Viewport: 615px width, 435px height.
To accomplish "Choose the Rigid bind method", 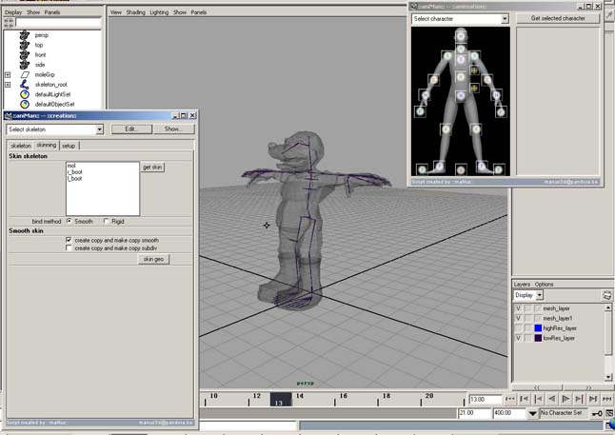I will 107,221.
